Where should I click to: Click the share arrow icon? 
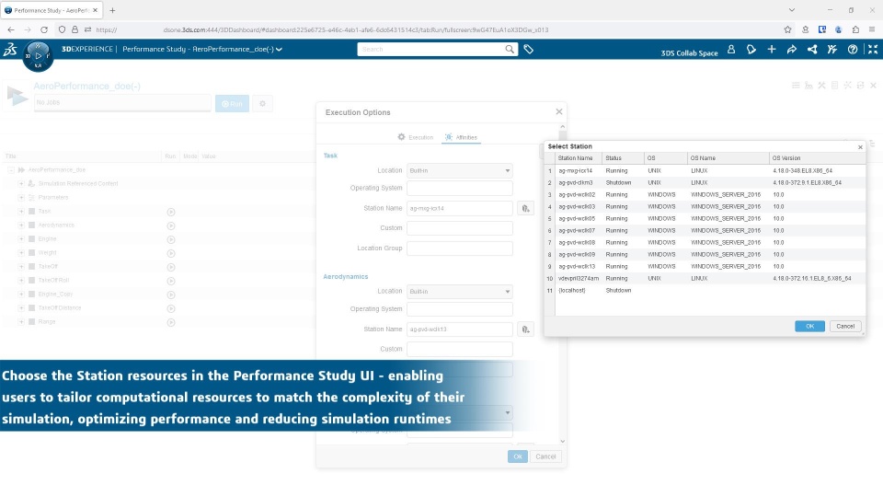click(792, 50)
